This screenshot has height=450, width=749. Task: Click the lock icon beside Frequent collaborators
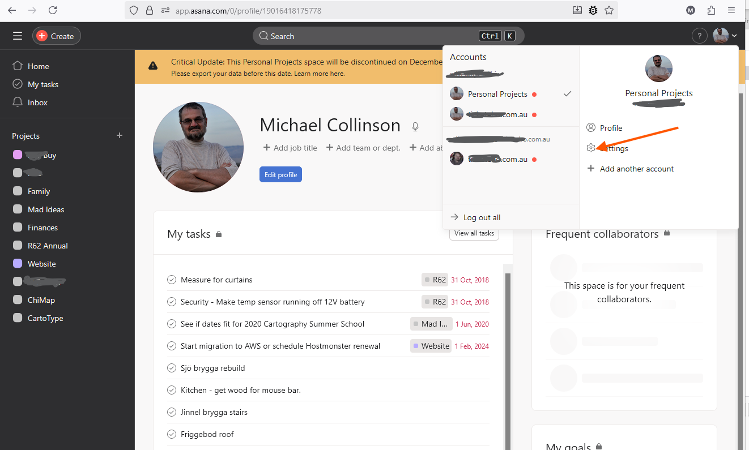point(667,233)
